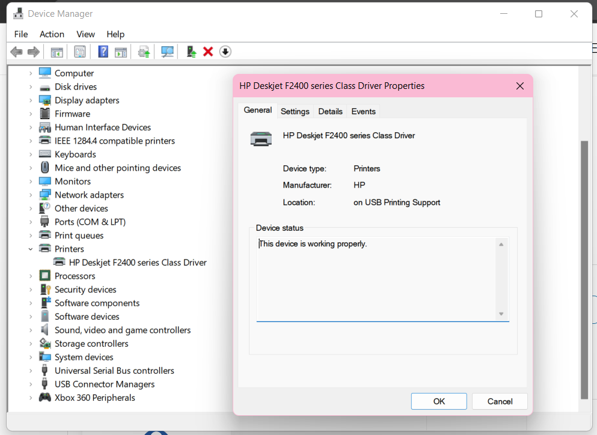Expand the Network adapters category
The height and width of the screenshot is (435, 597).
[x=31, y=195]
